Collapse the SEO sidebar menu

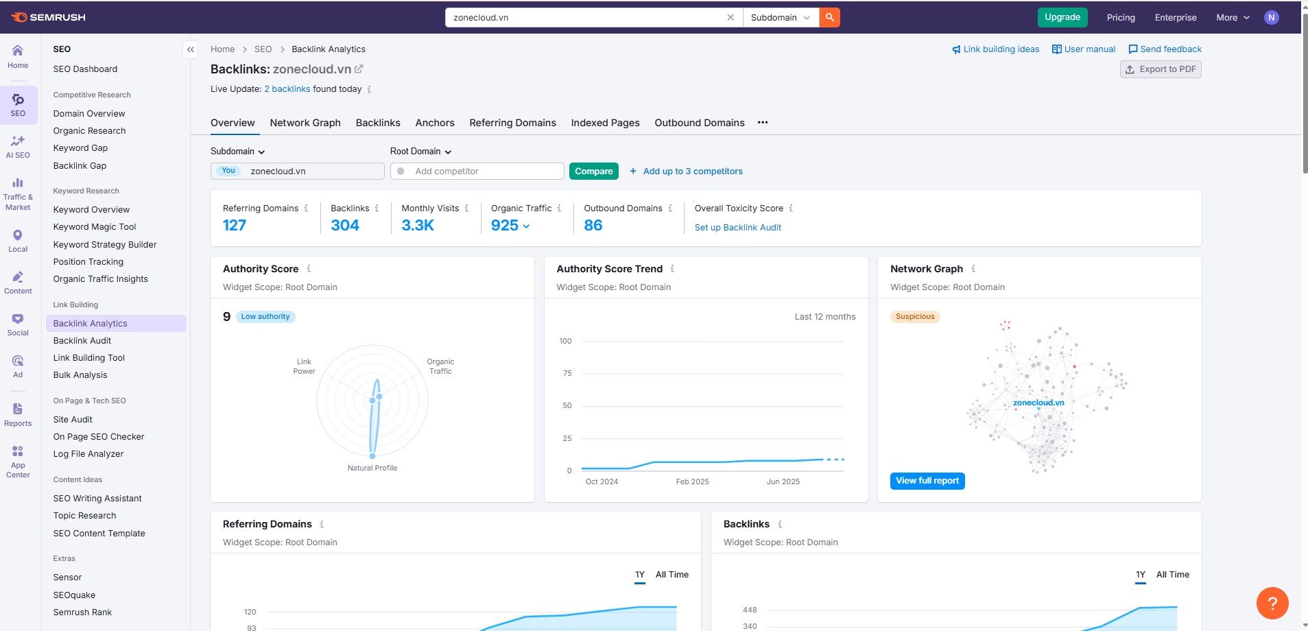point(191,49)
